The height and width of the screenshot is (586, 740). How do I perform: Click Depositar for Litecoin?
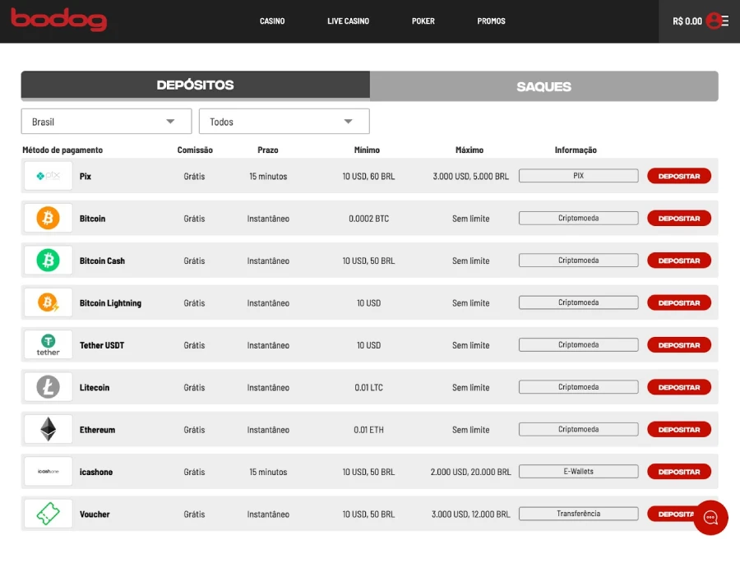(x=679, y=387)
